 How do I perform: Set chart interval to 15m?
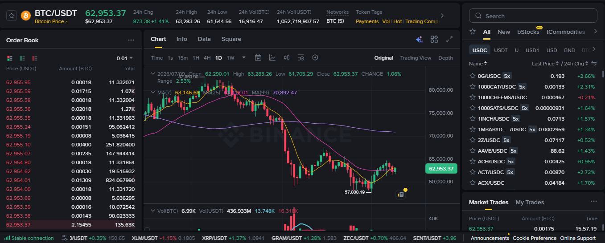coord(183,58)
